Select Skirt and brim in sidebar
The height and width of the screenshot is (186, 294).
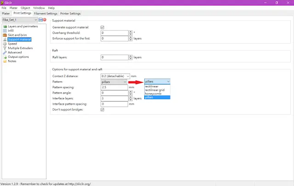pyautogui.click(x=17, y=35)
